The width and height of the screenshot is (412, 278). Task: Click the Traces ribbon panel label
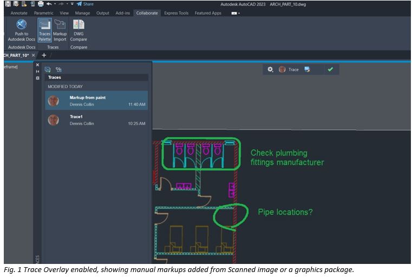(53, 47)
